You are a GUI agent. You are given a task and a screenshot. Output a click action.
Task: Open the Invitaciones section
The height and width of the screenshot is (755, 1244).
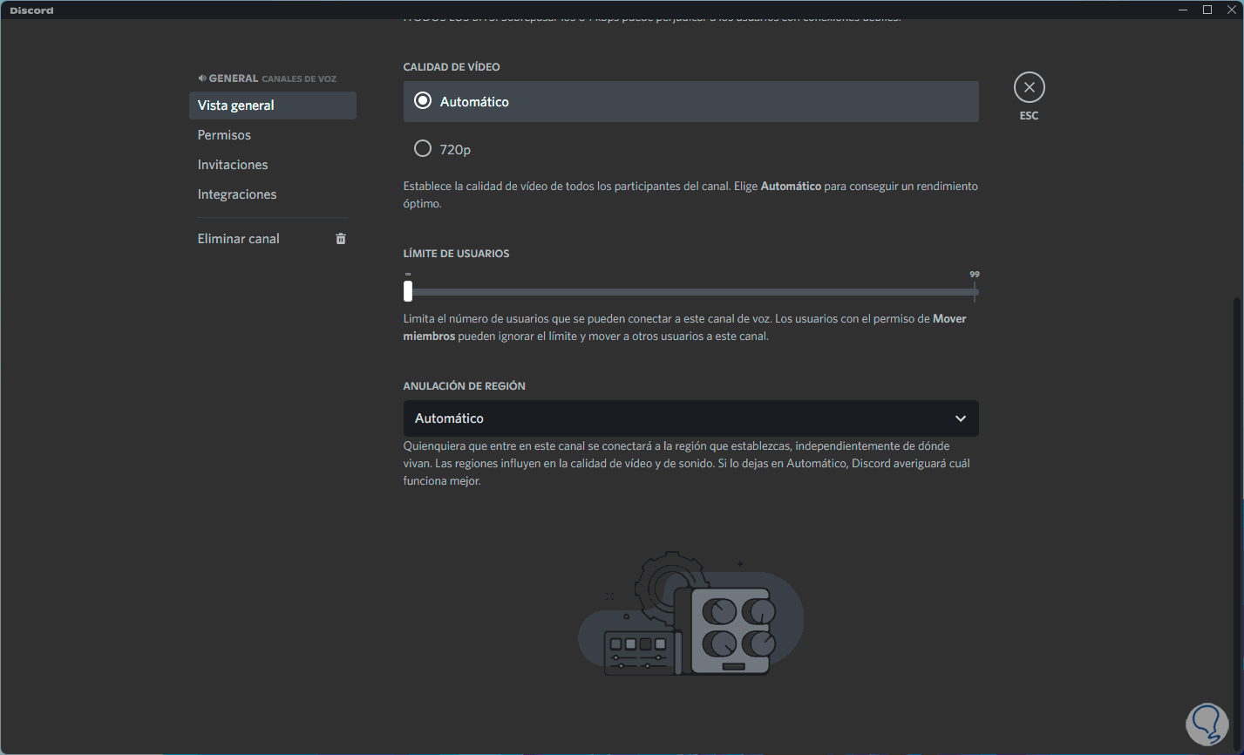(233, 165)
